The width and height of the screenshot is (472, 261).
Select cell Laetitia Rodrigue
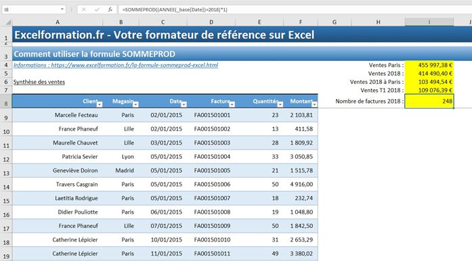(x=58, y=198)
